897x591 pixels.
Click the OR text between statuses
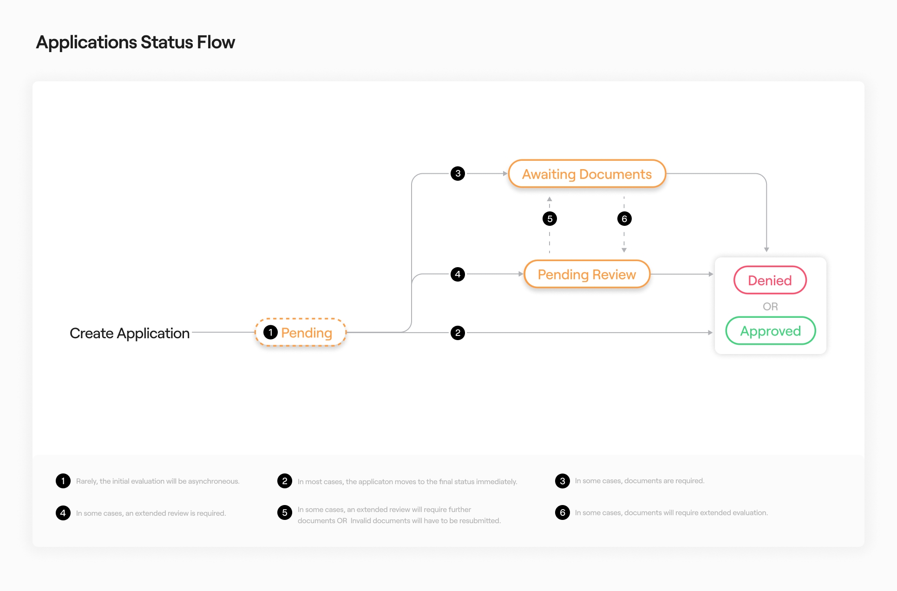point(770,307)
